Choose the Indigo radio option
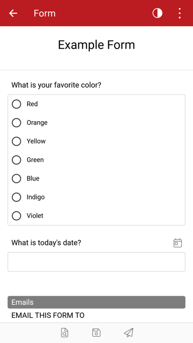The width and height of the screenshot is (193, 343). [16, 197]
